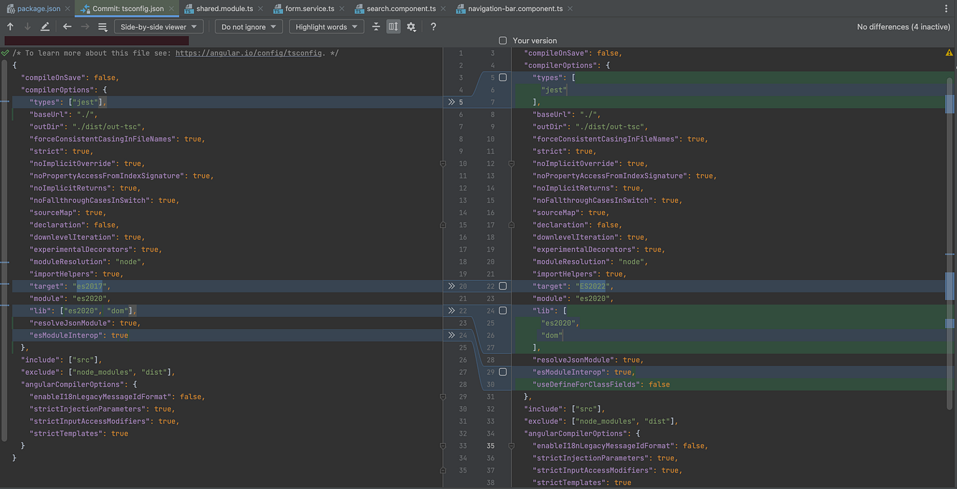Click the green checkmark inspection icon
Screen dimensions: 957x489
[x=5, y=53]
